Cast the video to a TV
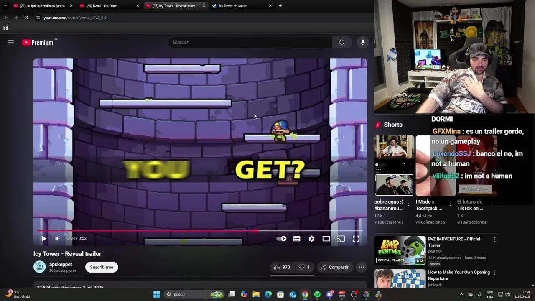The image size is (535, 301). point(341,239)
